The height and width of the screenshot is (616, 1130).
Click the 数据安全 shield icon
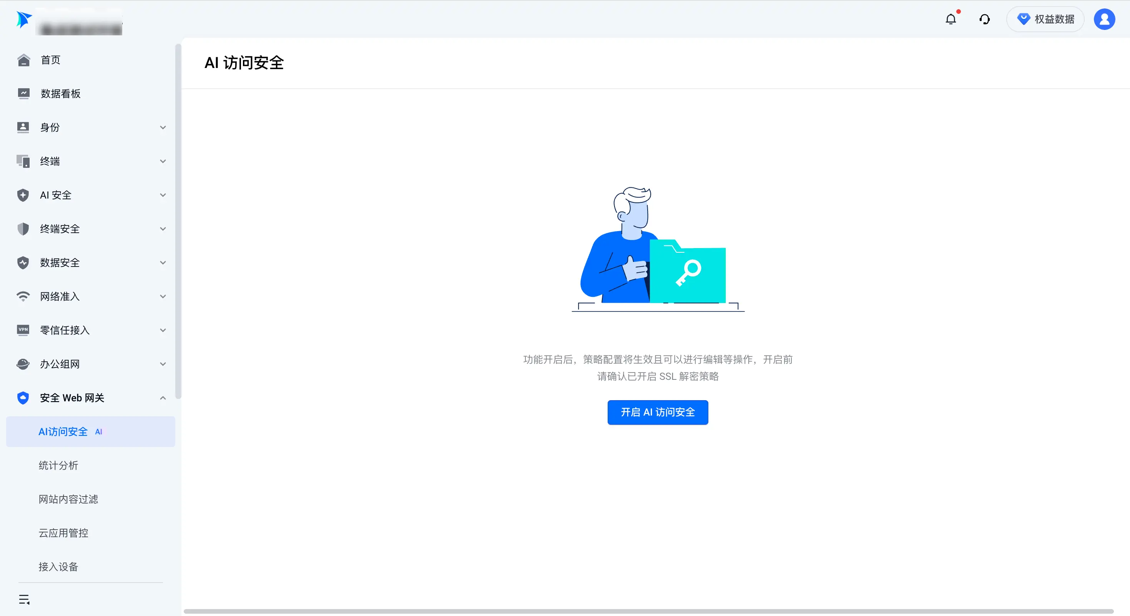pyautogui.click(x=23, y=263)
